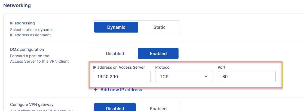This screenshot has height=111, width=304.
Task: Click the Port label above the field
Action: point(222,67)
